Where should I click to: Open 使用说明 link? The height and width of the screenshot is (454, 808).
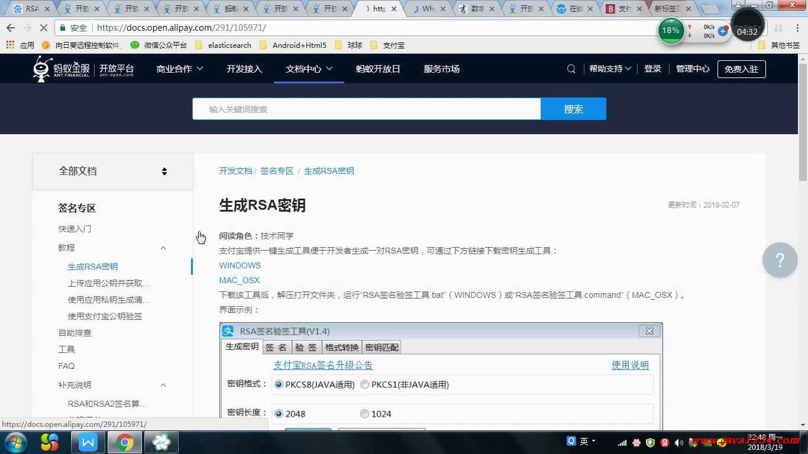click(630, 365)
